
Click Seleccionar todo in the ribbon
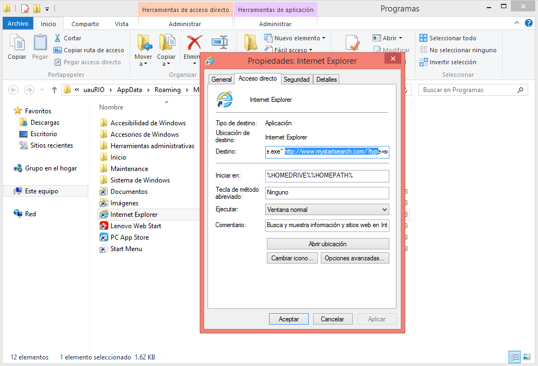coord(452,38)
